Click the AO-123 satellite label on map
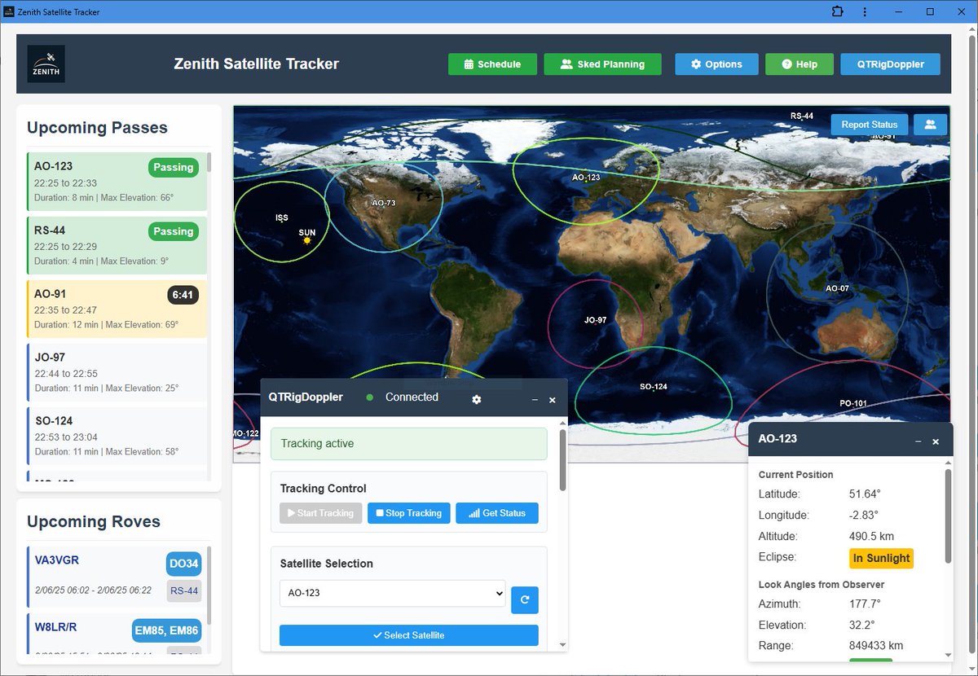This screenshot has width=978, height=676. point(586,178)
